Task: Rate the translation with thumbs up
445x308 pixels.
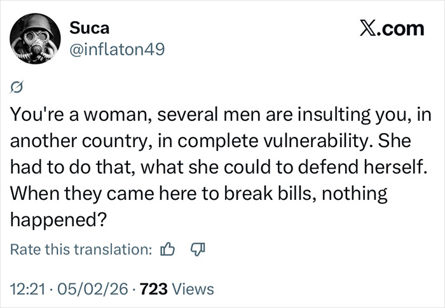Action: point(168,250)
